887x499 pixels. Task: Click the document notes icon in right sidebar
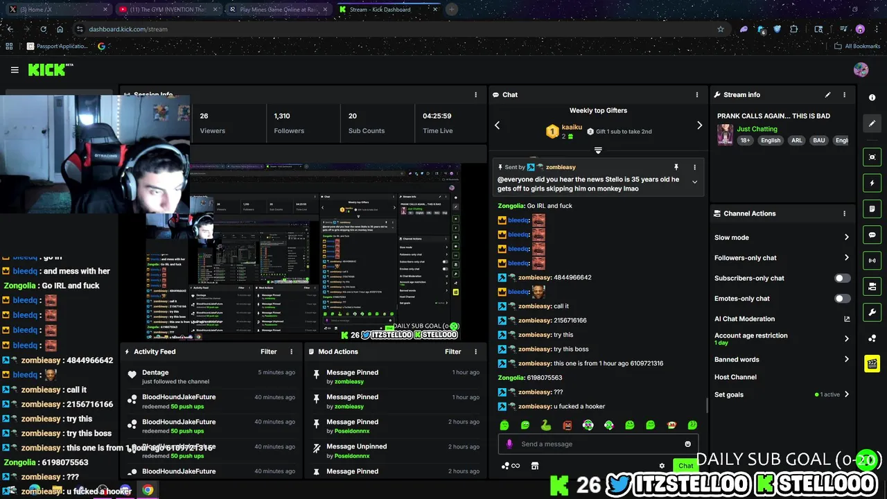[x=872, y=209]
